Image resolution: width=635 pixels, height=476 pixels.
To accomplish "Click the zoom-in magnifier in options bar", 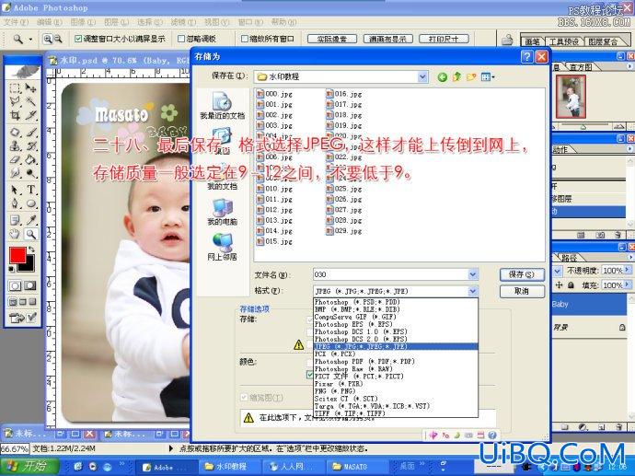I will (48, 39).
